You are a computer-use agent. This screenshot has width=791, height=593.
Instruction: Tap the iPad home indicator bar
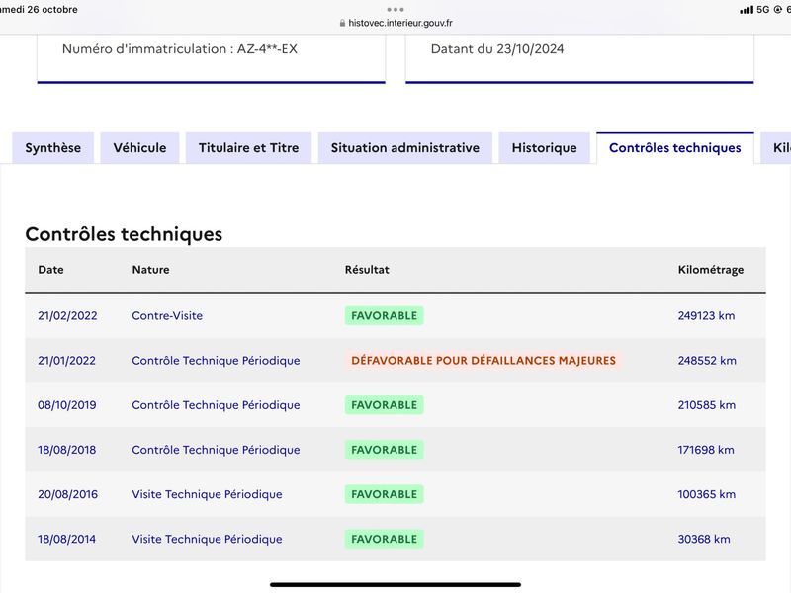[x=395, y=585]
